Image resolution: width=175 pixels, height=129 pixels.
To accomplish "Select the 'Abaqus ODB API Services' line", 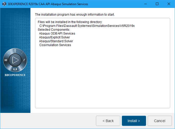I will pos(57,34).
